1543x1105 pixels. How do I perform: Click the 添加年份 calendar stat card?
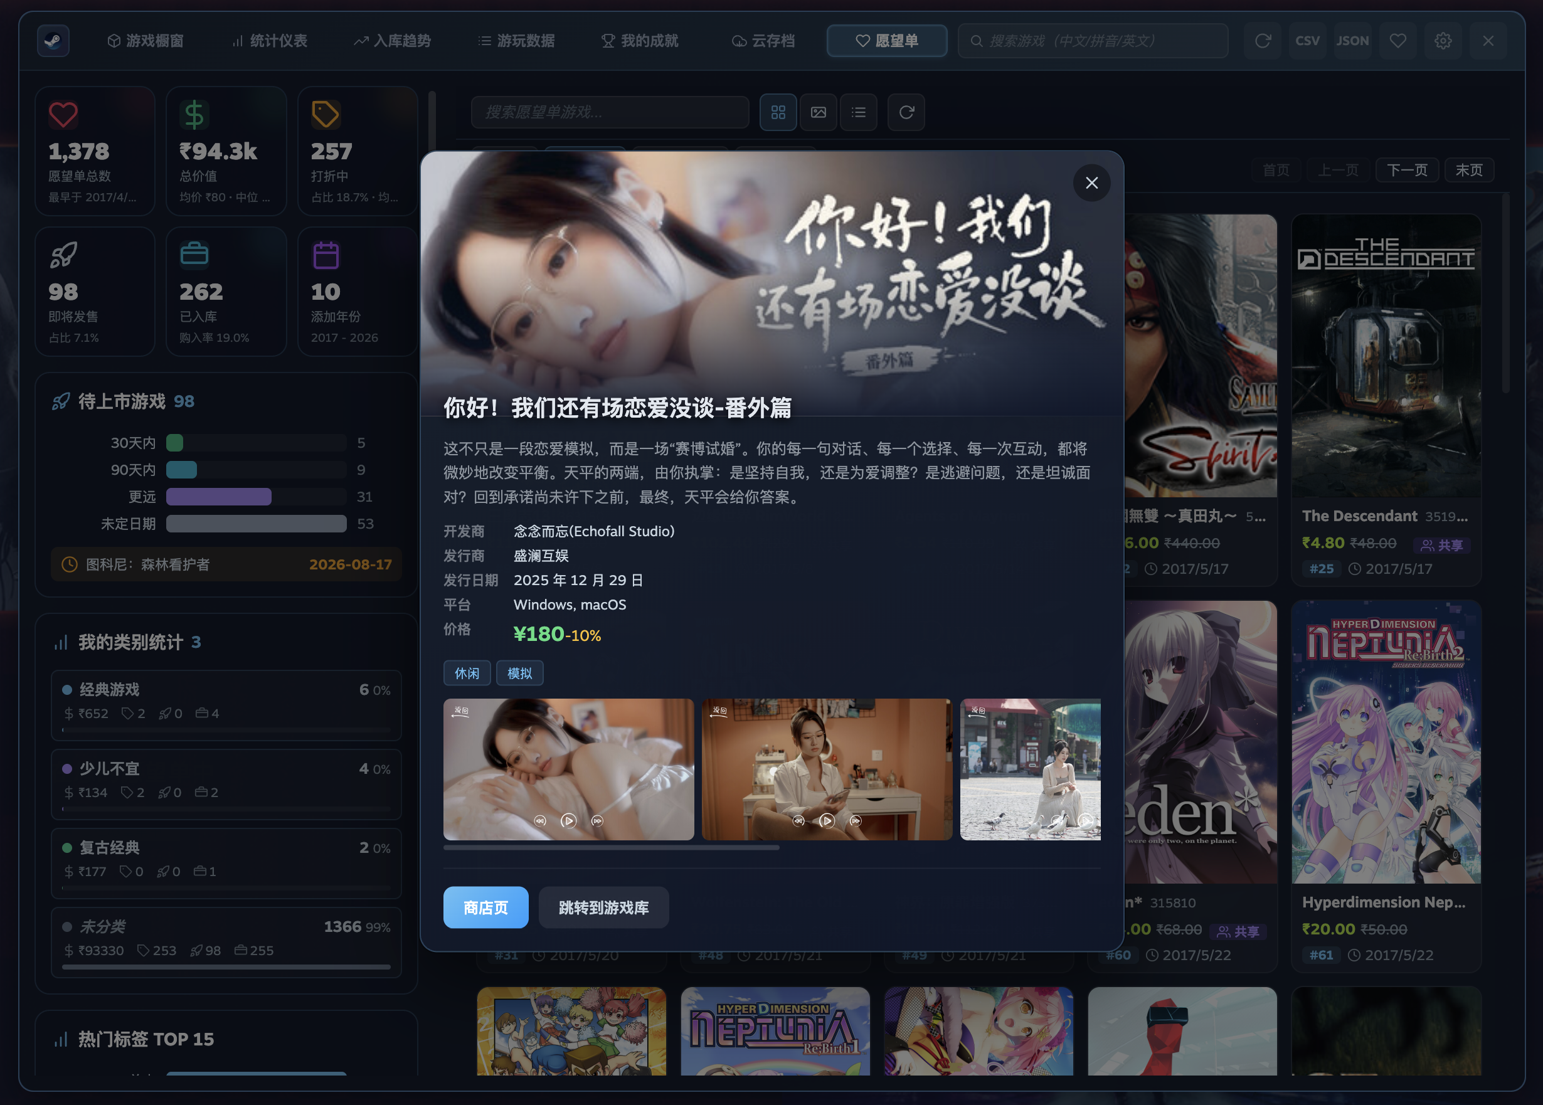click(358, 292)
